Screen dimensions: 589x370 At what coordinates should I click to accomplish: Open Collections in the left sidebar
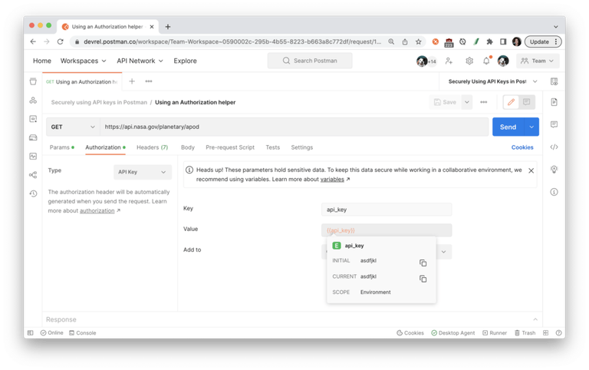(34, 81)
